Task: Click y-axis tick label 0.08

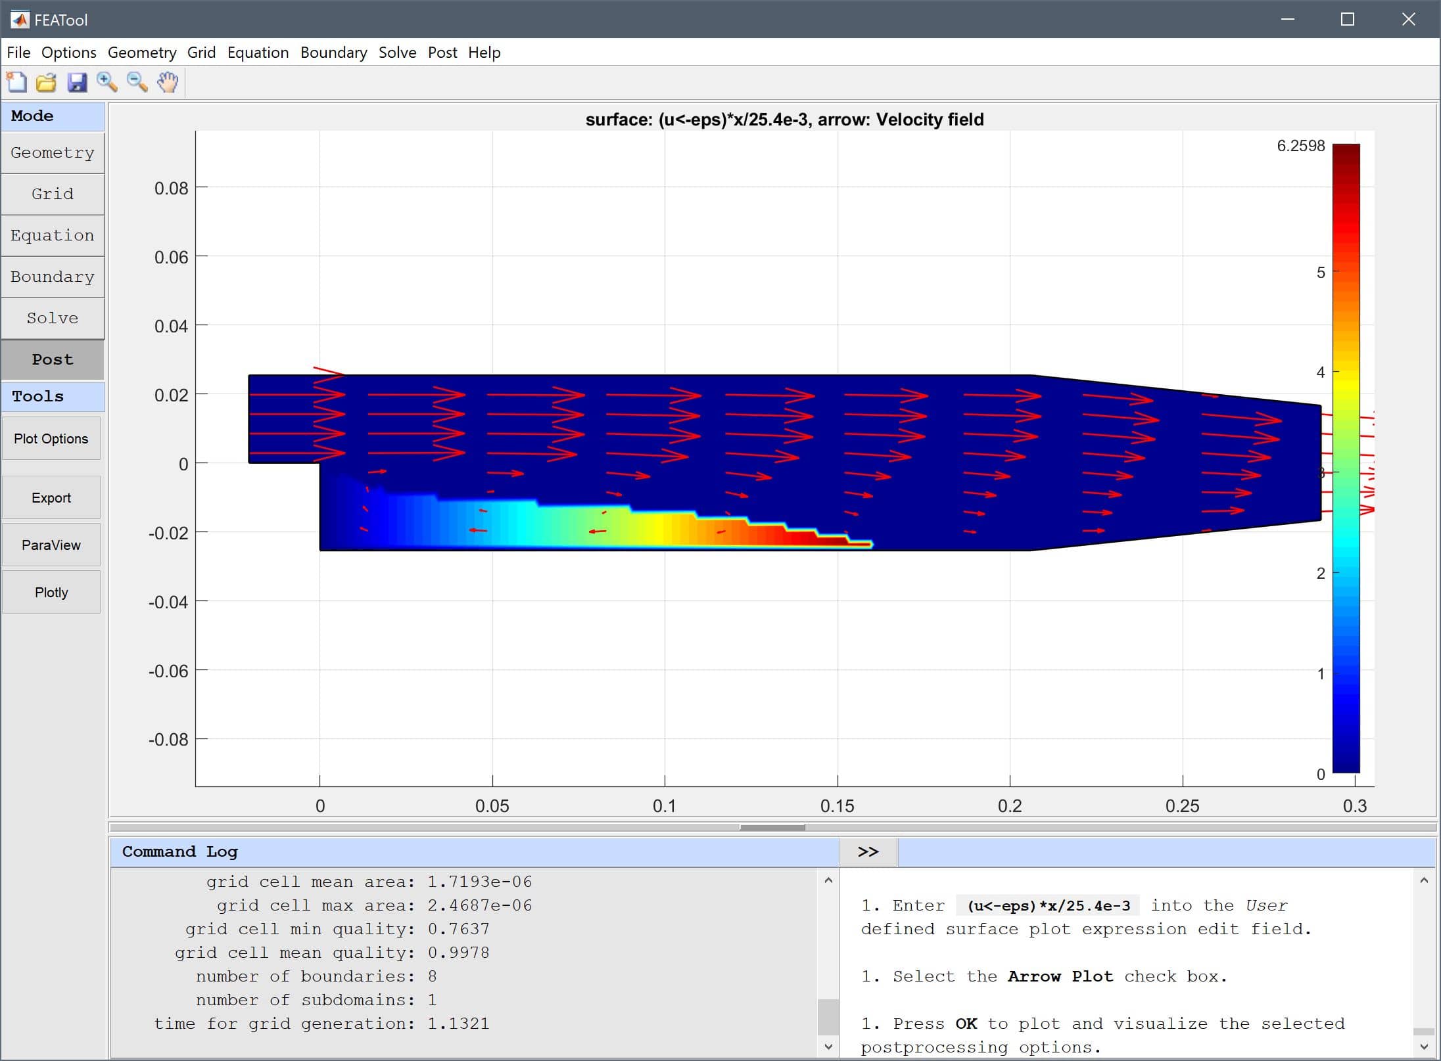Action: (x=171, y=189)
